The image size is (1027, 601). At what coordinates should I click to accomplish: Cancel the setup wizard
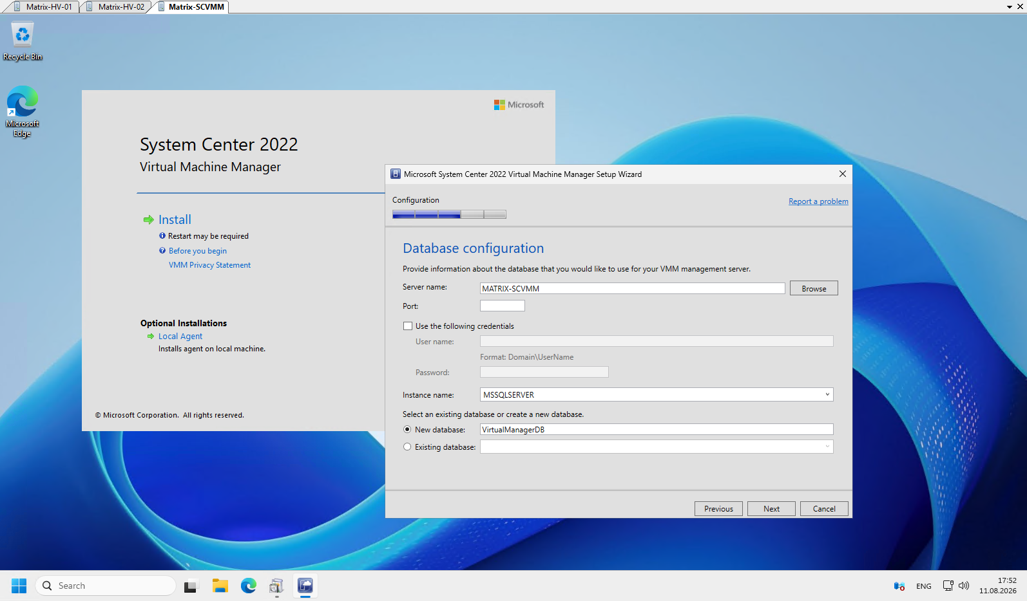(824, 508)
